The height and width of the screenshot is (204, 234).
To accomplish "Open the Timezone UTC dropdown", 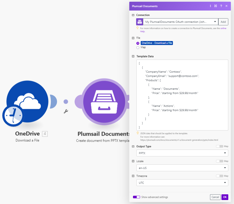I will (x=182, y=183).
